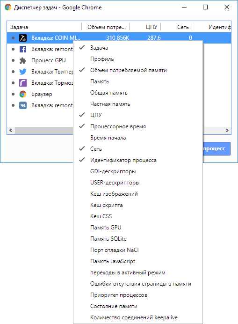Close the task manager window
Viewport: 238px width, 324px height.
(x=227, y=7)
